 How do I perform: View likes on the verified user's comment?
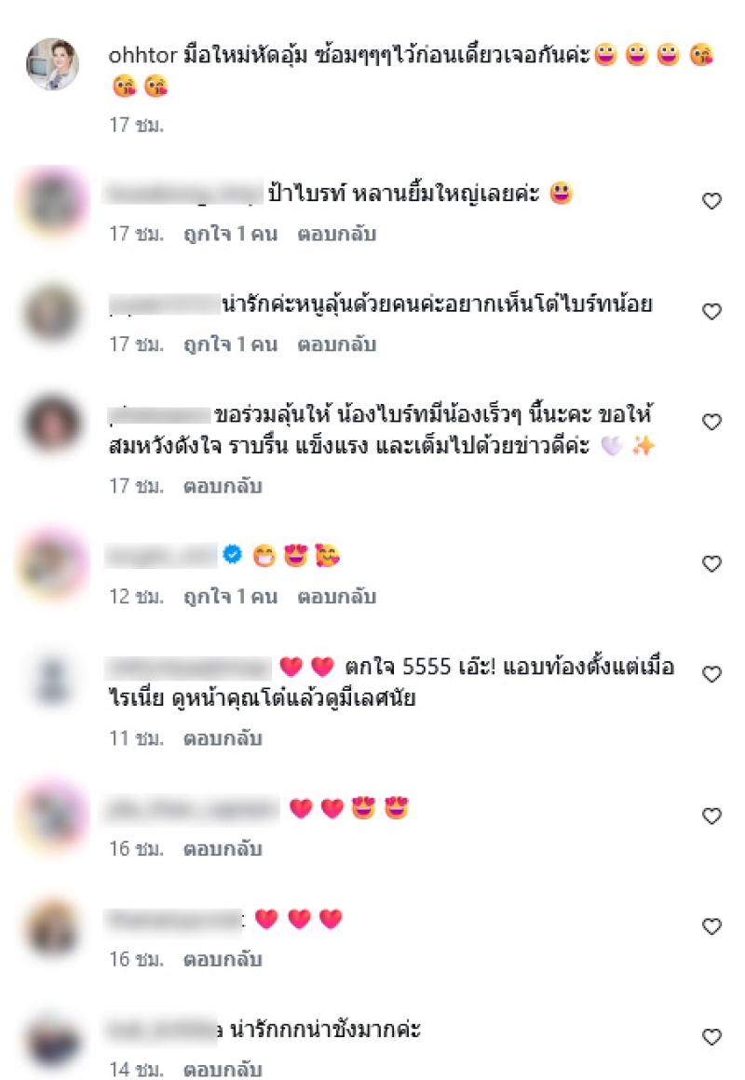230,597
